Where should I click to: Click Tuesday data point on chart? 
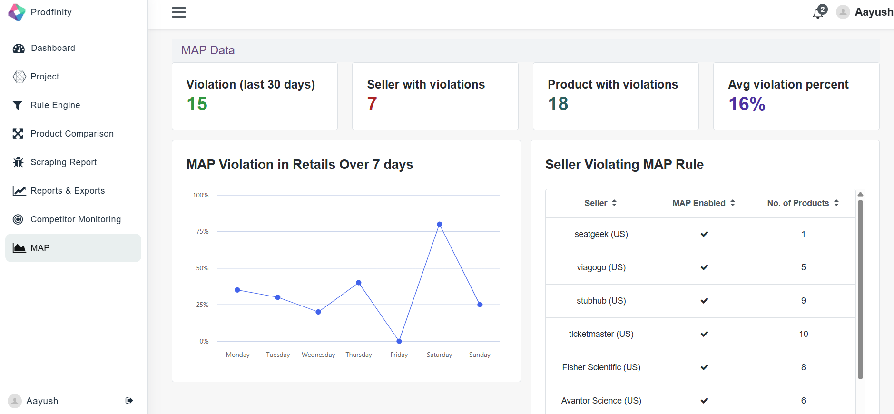278,297
